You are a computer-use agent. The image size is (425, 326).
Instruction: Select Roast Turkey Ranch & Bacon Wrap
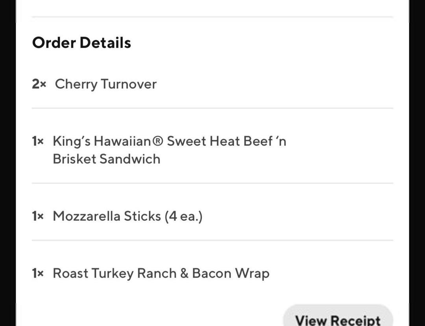tap(161, 273)
